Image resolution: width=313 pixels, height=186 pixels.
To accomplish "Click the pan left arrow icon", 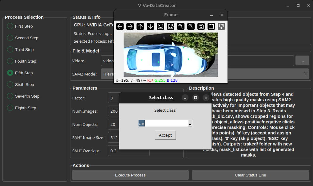I will point(120,26).
